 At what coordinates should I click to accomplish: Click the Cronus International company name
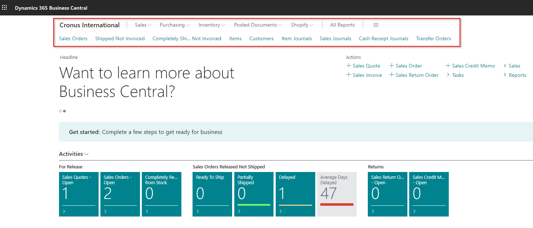pos(90,25)
